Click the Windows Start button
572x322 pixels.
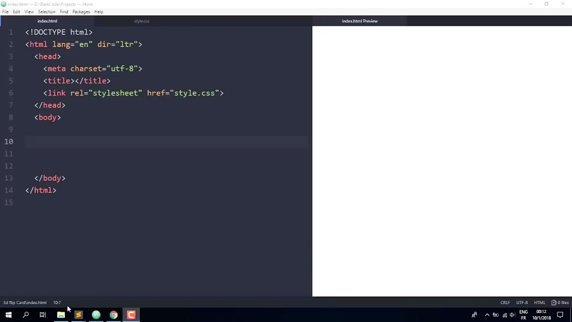coord(9,315)
